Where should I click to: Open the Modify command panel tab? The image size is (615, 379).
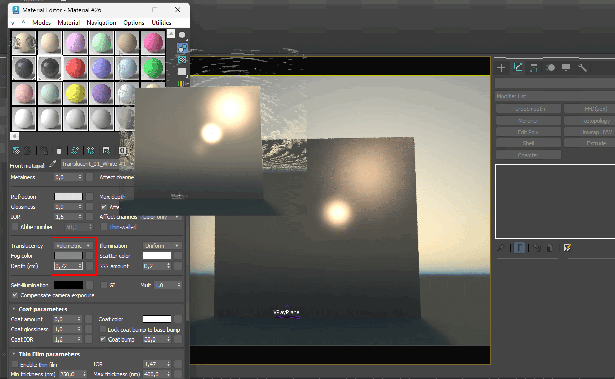(x=518, y=68)
